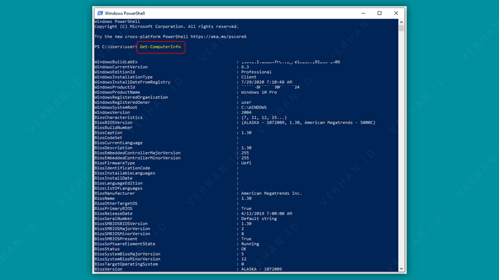Click the PowerShell icon in title bar
This screenshot has height=280, width=499.
pyautogui.click(x=100, y=13)
